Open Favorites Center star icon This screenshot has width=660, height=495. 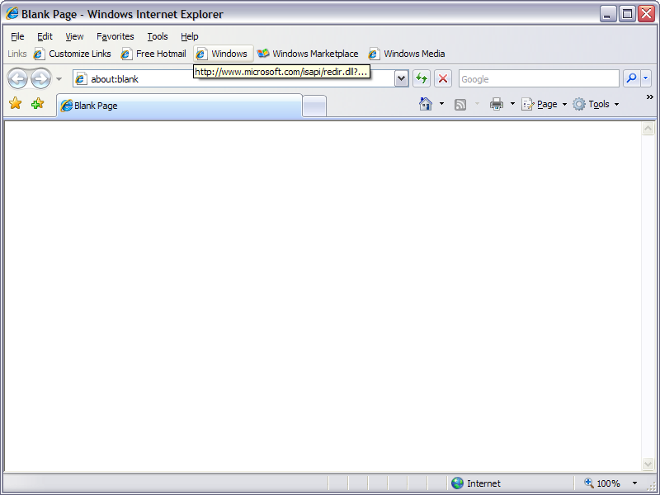pyautogui.click(x=15, y=104)
